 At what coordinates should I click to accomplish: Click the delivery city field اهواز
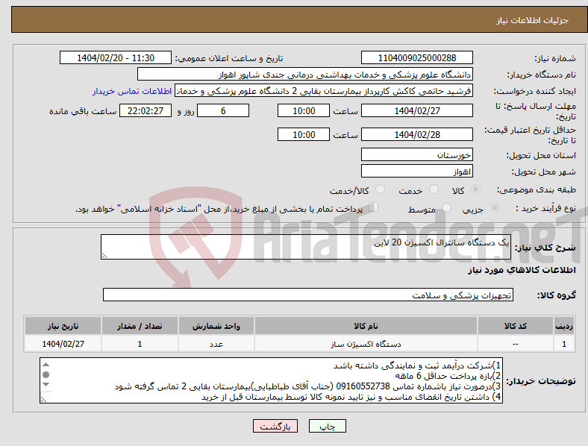416,171
